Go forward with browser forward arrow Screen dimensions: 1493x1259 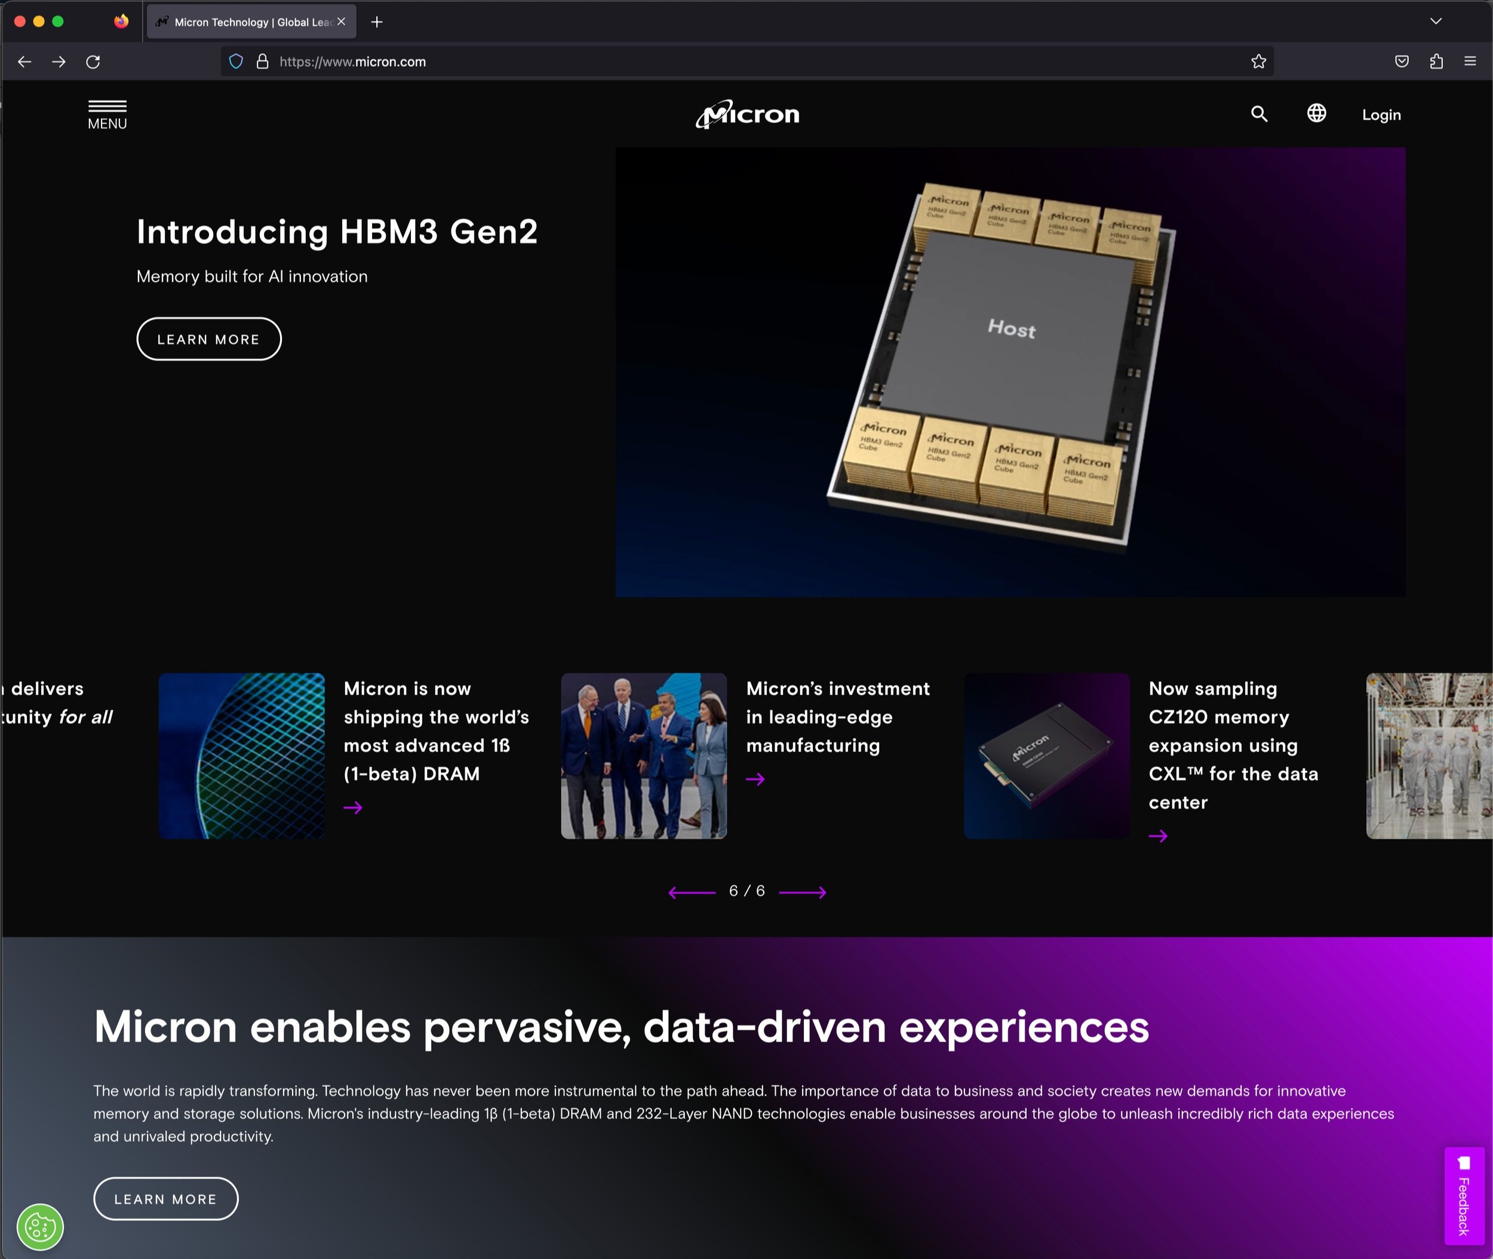pyautogui.click(x=59, y=62)
